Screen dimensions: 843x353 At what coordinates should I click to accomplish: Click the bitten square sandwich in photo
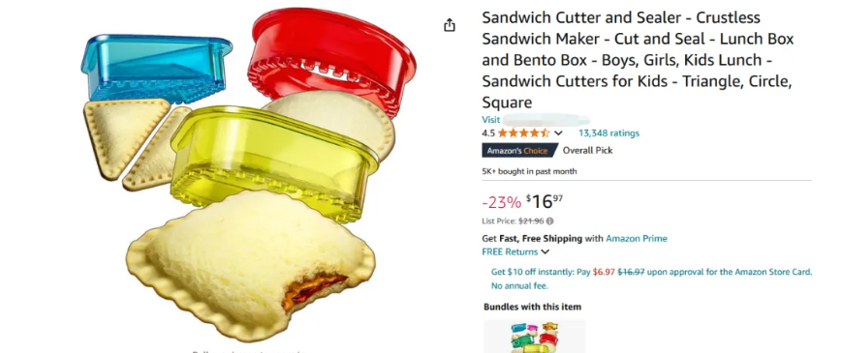pos(251,264)
